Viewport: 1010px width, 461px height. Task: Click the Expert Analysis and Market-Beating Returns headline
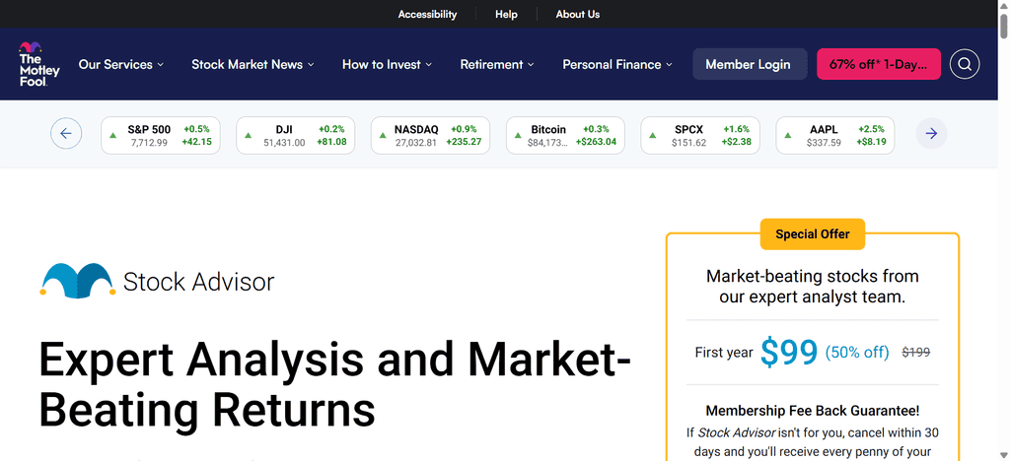point(335,384)
